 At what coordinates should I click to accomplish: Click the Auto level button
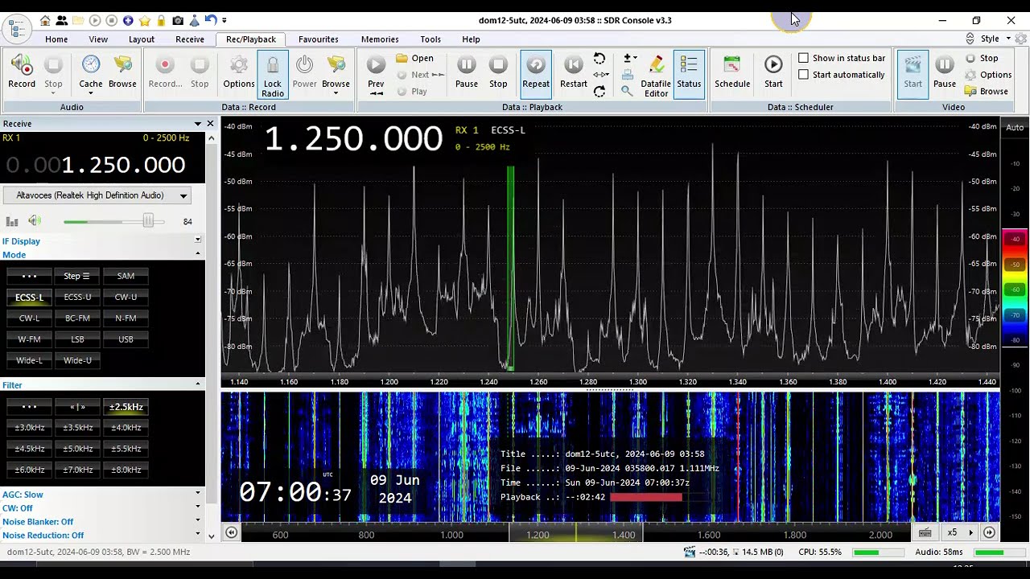click(x=1015, y=128)
